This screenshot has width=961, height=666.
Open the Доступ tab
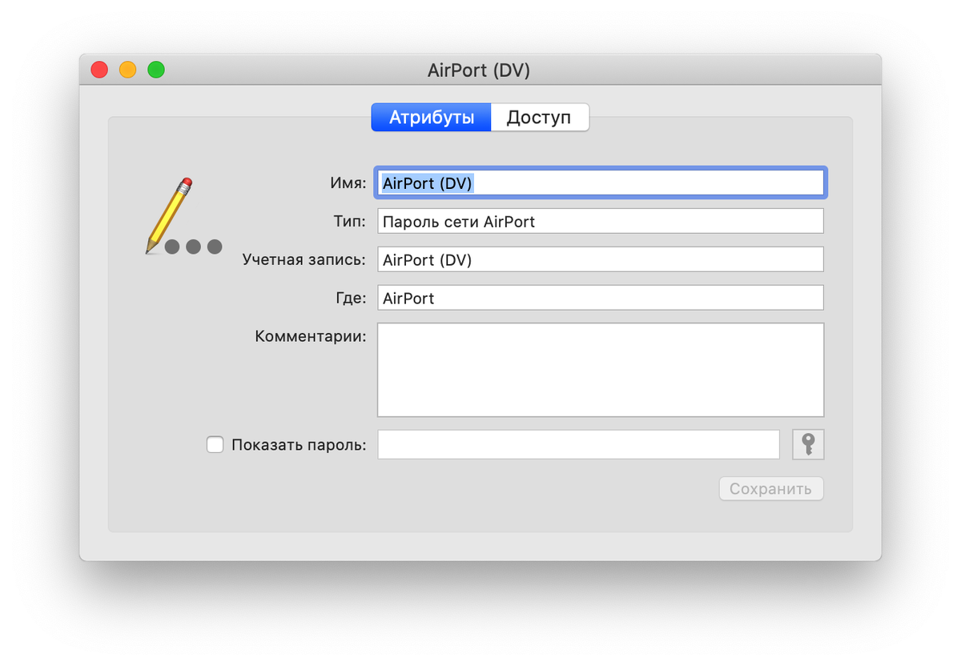coord(539,118)
